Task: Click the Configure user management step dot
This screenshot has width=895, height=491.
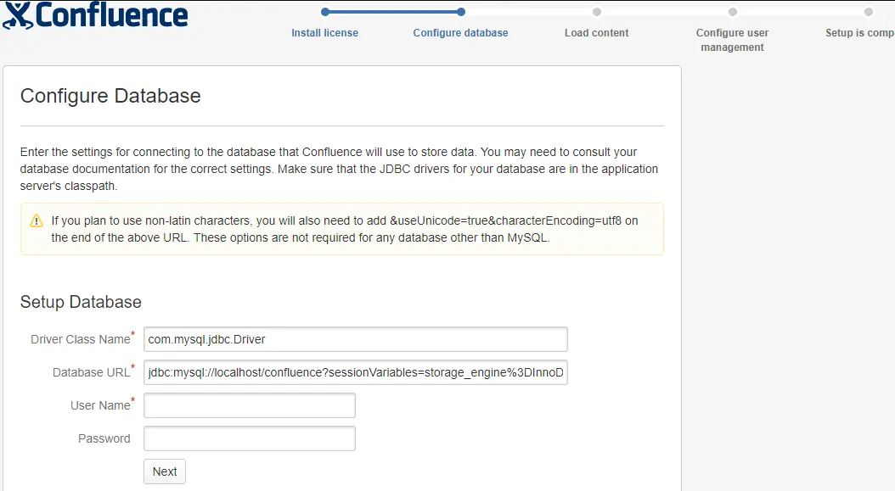Action: point(733,12)
